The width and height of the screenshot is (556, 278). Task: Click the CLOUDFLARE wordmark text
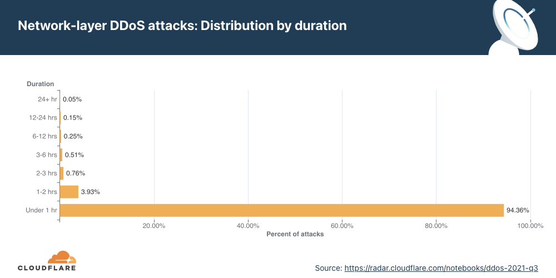47,268
